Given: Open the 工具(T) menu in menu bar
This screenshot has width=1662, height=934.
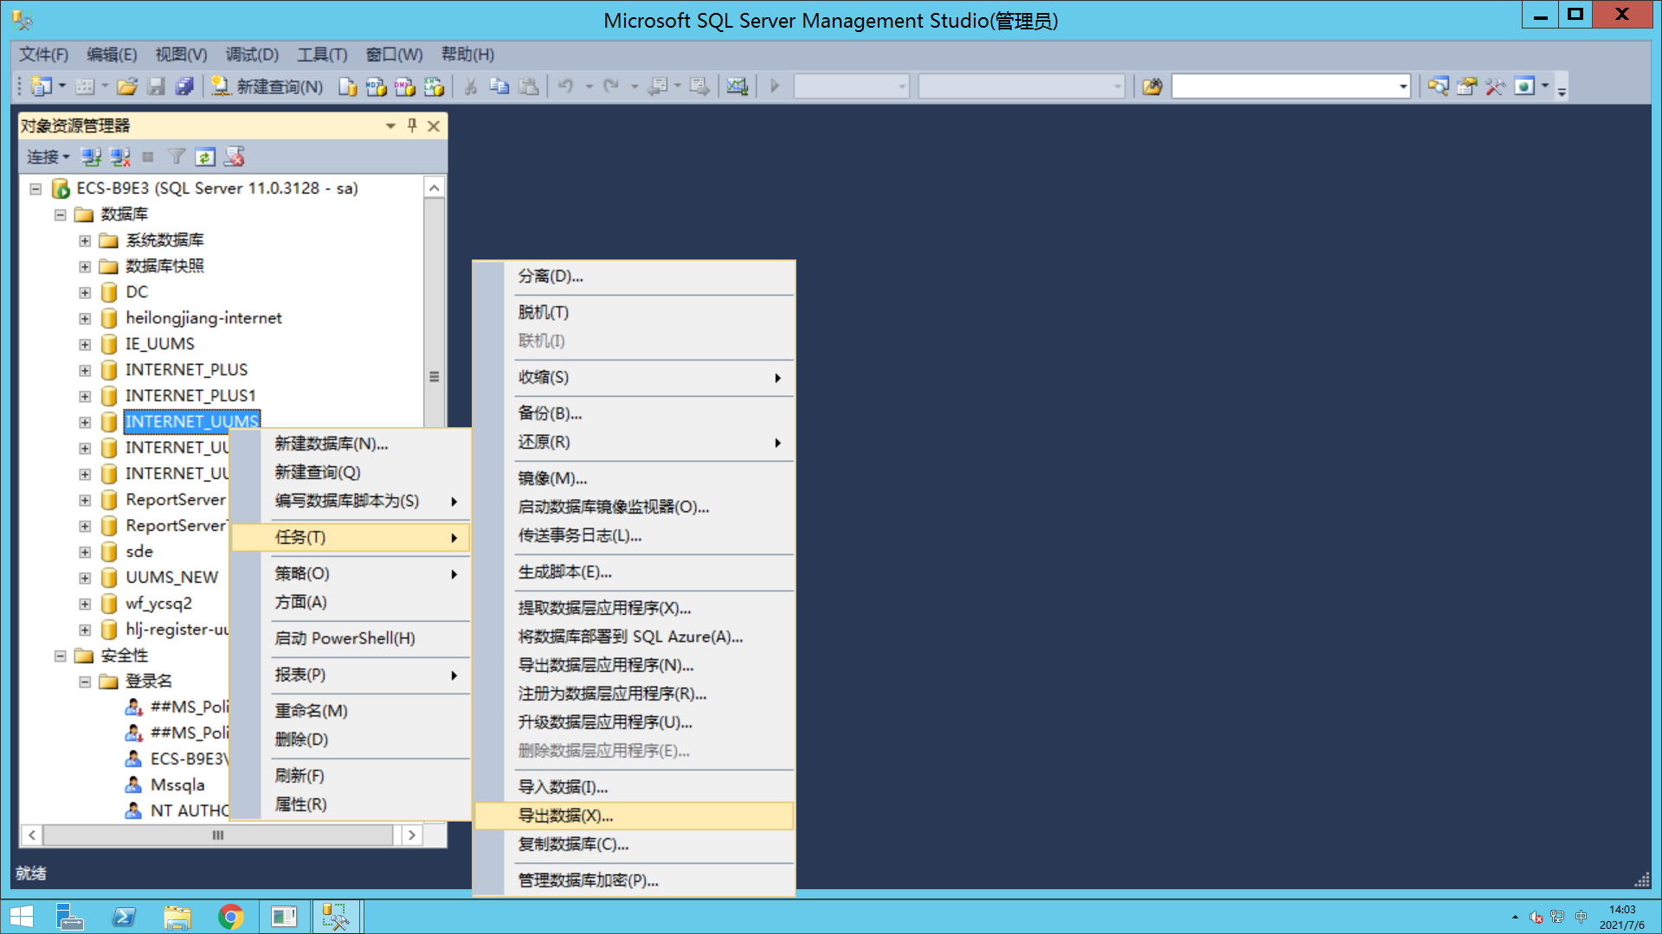Looking at the screenshot, I should tap(322, 54).
